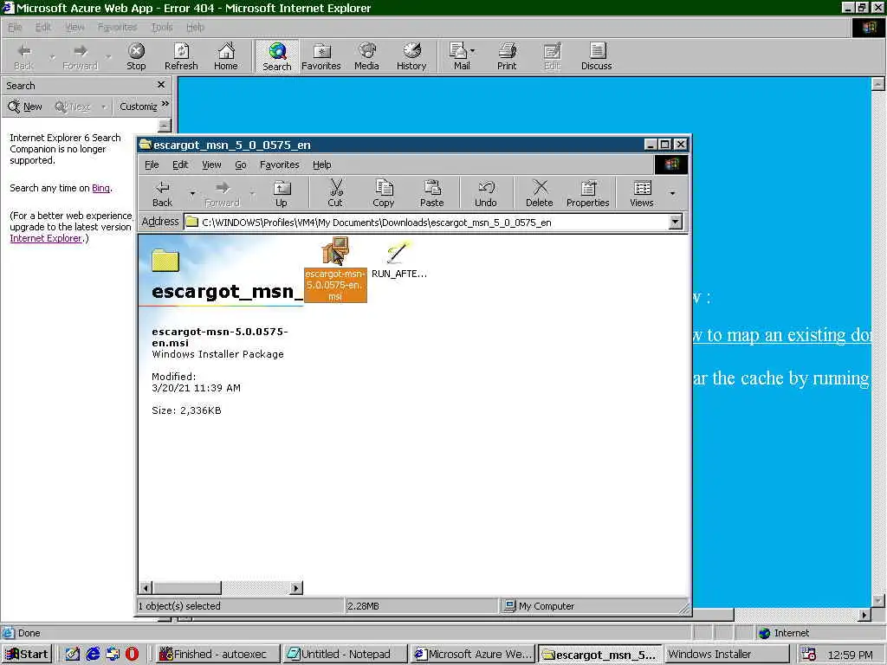Click the Mail icon in IE toolbar
The image size is (887, 665).
[458, 56]
